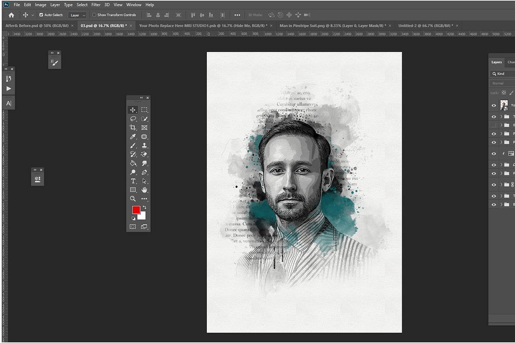Open the Actions play panel icon

click(x=9, y=89)
